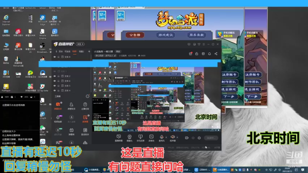Open the hamburger menu in 直播伴侣 title bar
This screenshot has height=173, width=308.
point(204,44)
